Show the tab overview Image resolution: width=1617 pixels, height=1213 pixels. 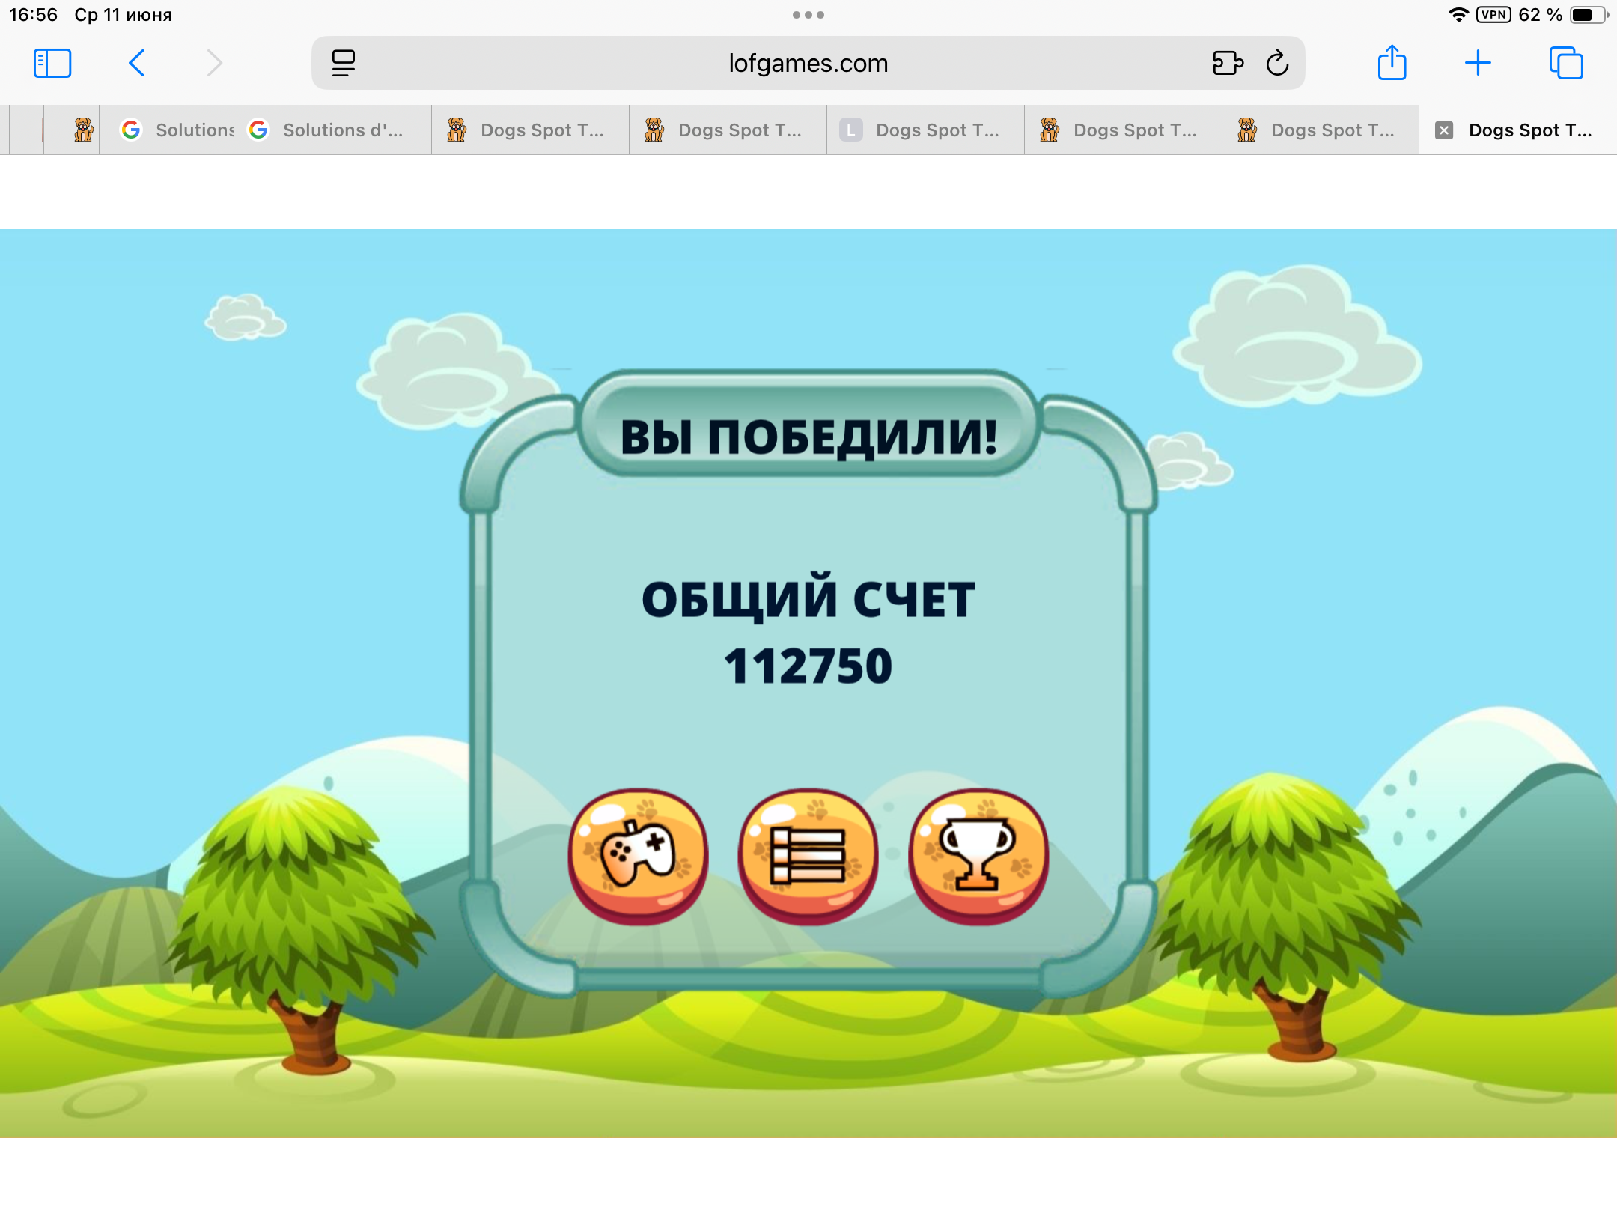click(x=1566, y=63)
